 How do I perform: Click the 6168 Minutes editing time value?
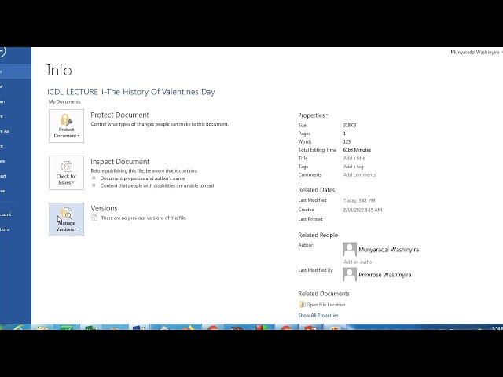pos(357,150)
